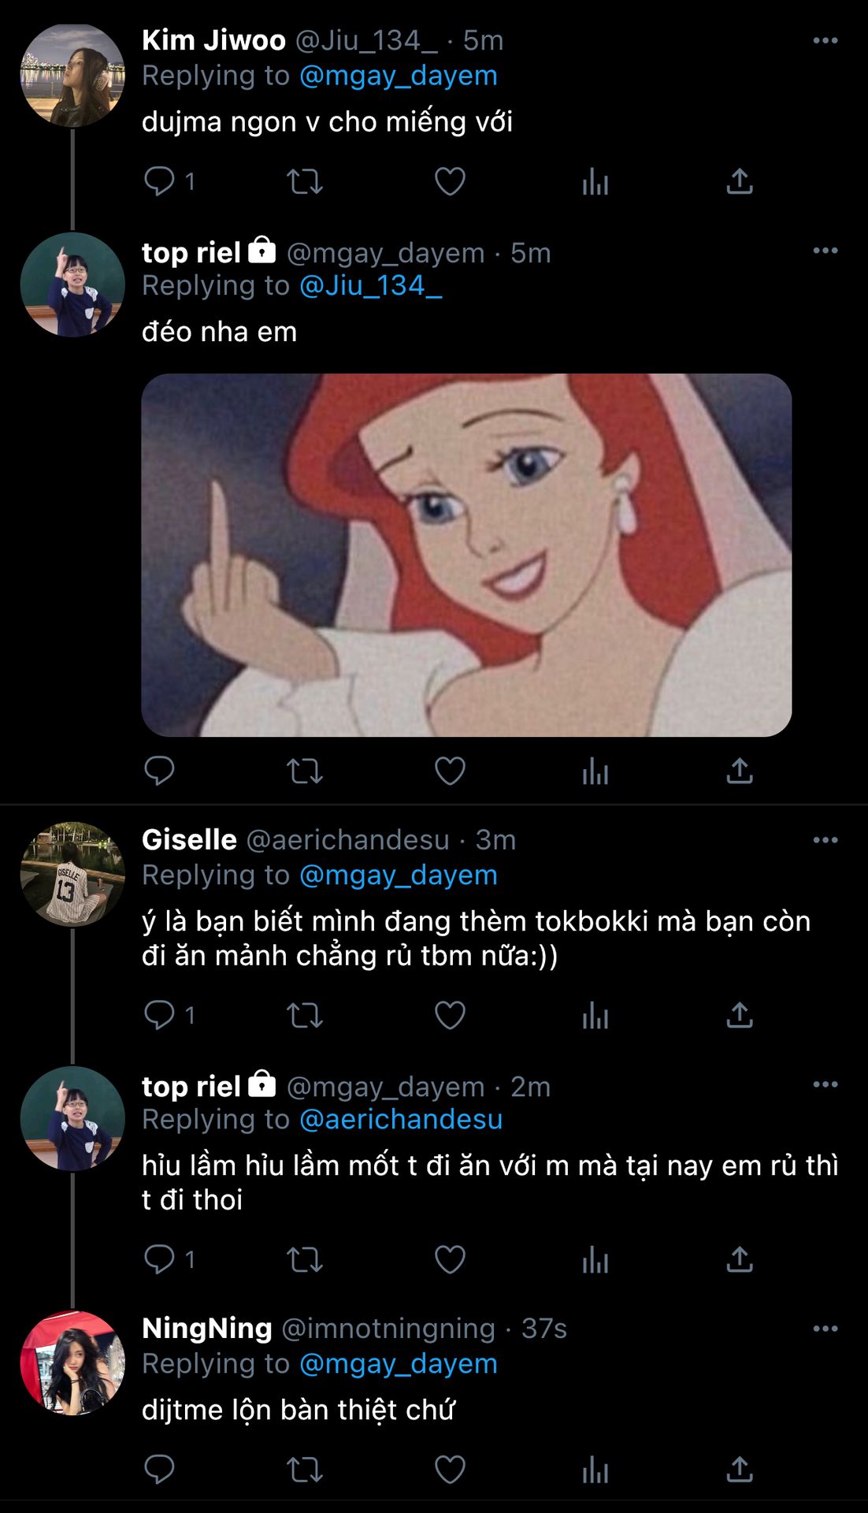View analytics on Giselle's tweet

(595, 1015)
